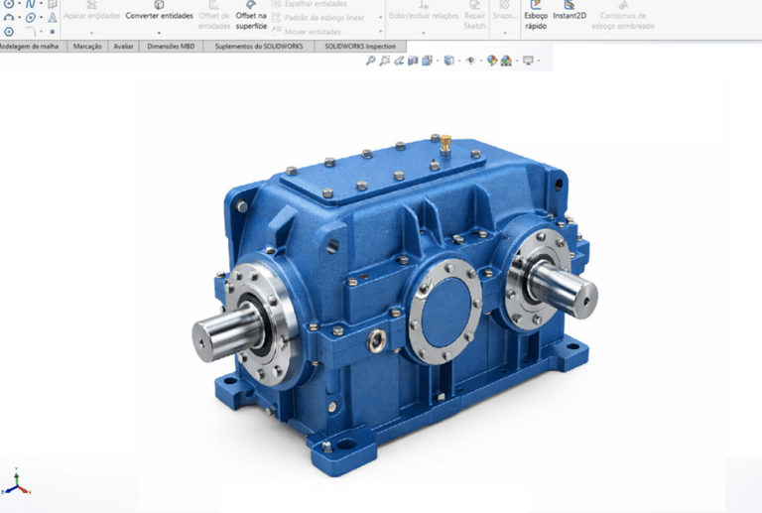Toggle the Instant2D option
The image size is (762, 513).
(x=570, y=11)
